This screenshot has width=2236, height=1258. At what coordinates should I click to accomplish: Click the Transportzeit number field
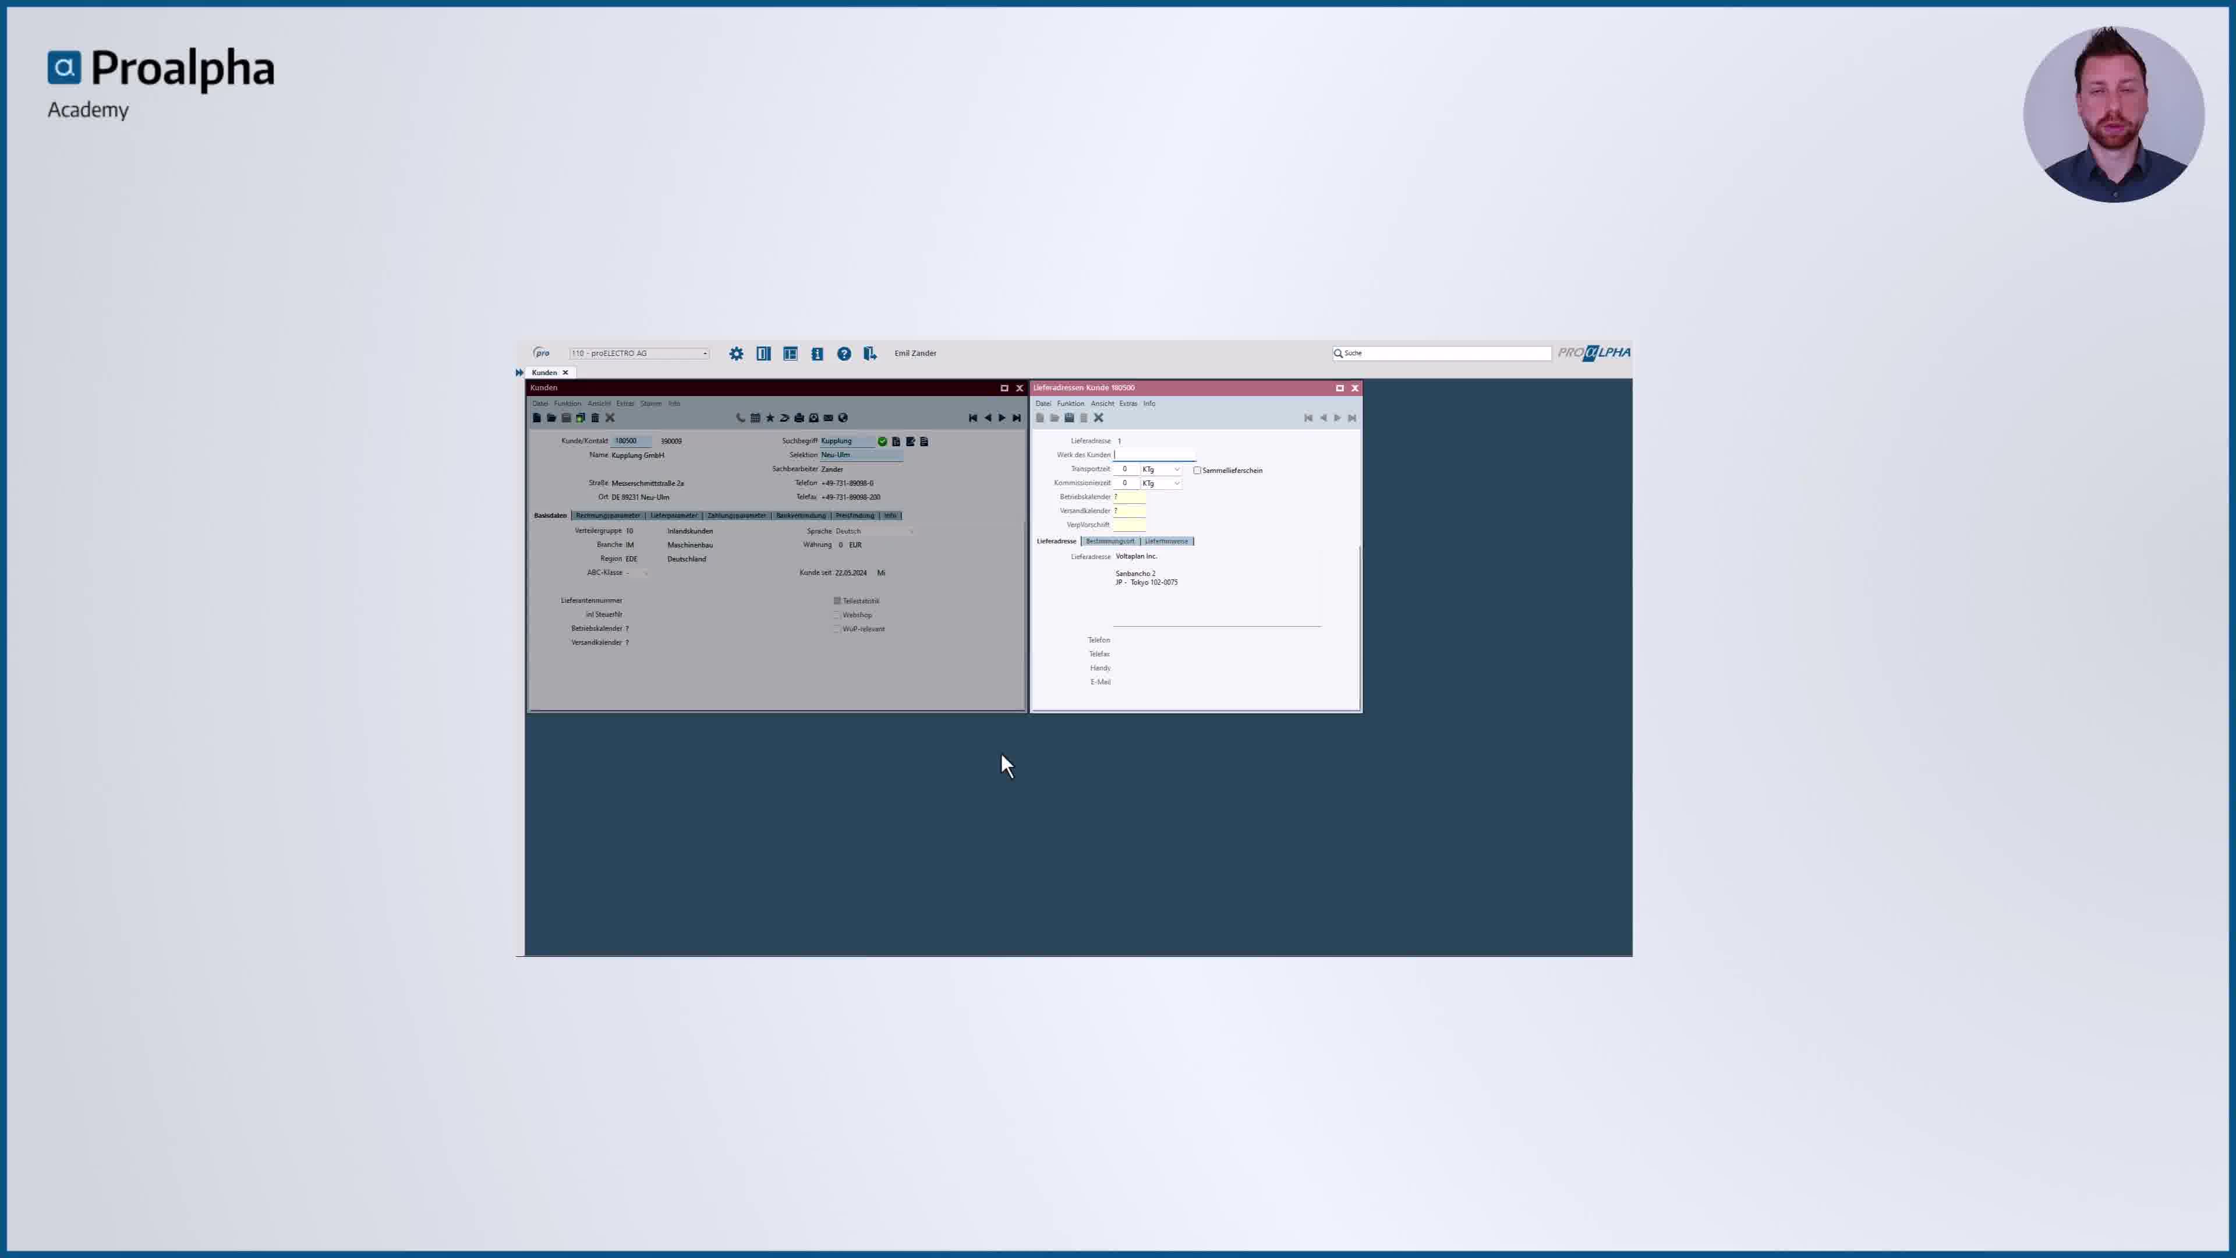pyautogui.click(x=1126, y=469)
